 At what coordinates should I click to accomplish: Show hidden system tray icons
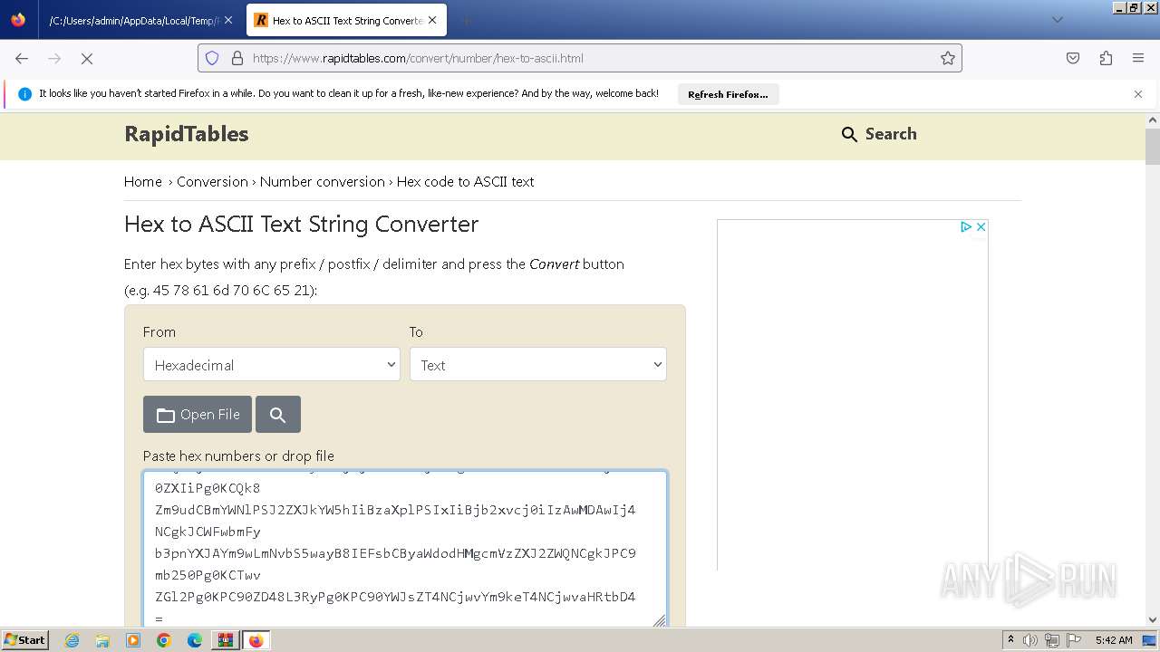(x=1011, y=640)
